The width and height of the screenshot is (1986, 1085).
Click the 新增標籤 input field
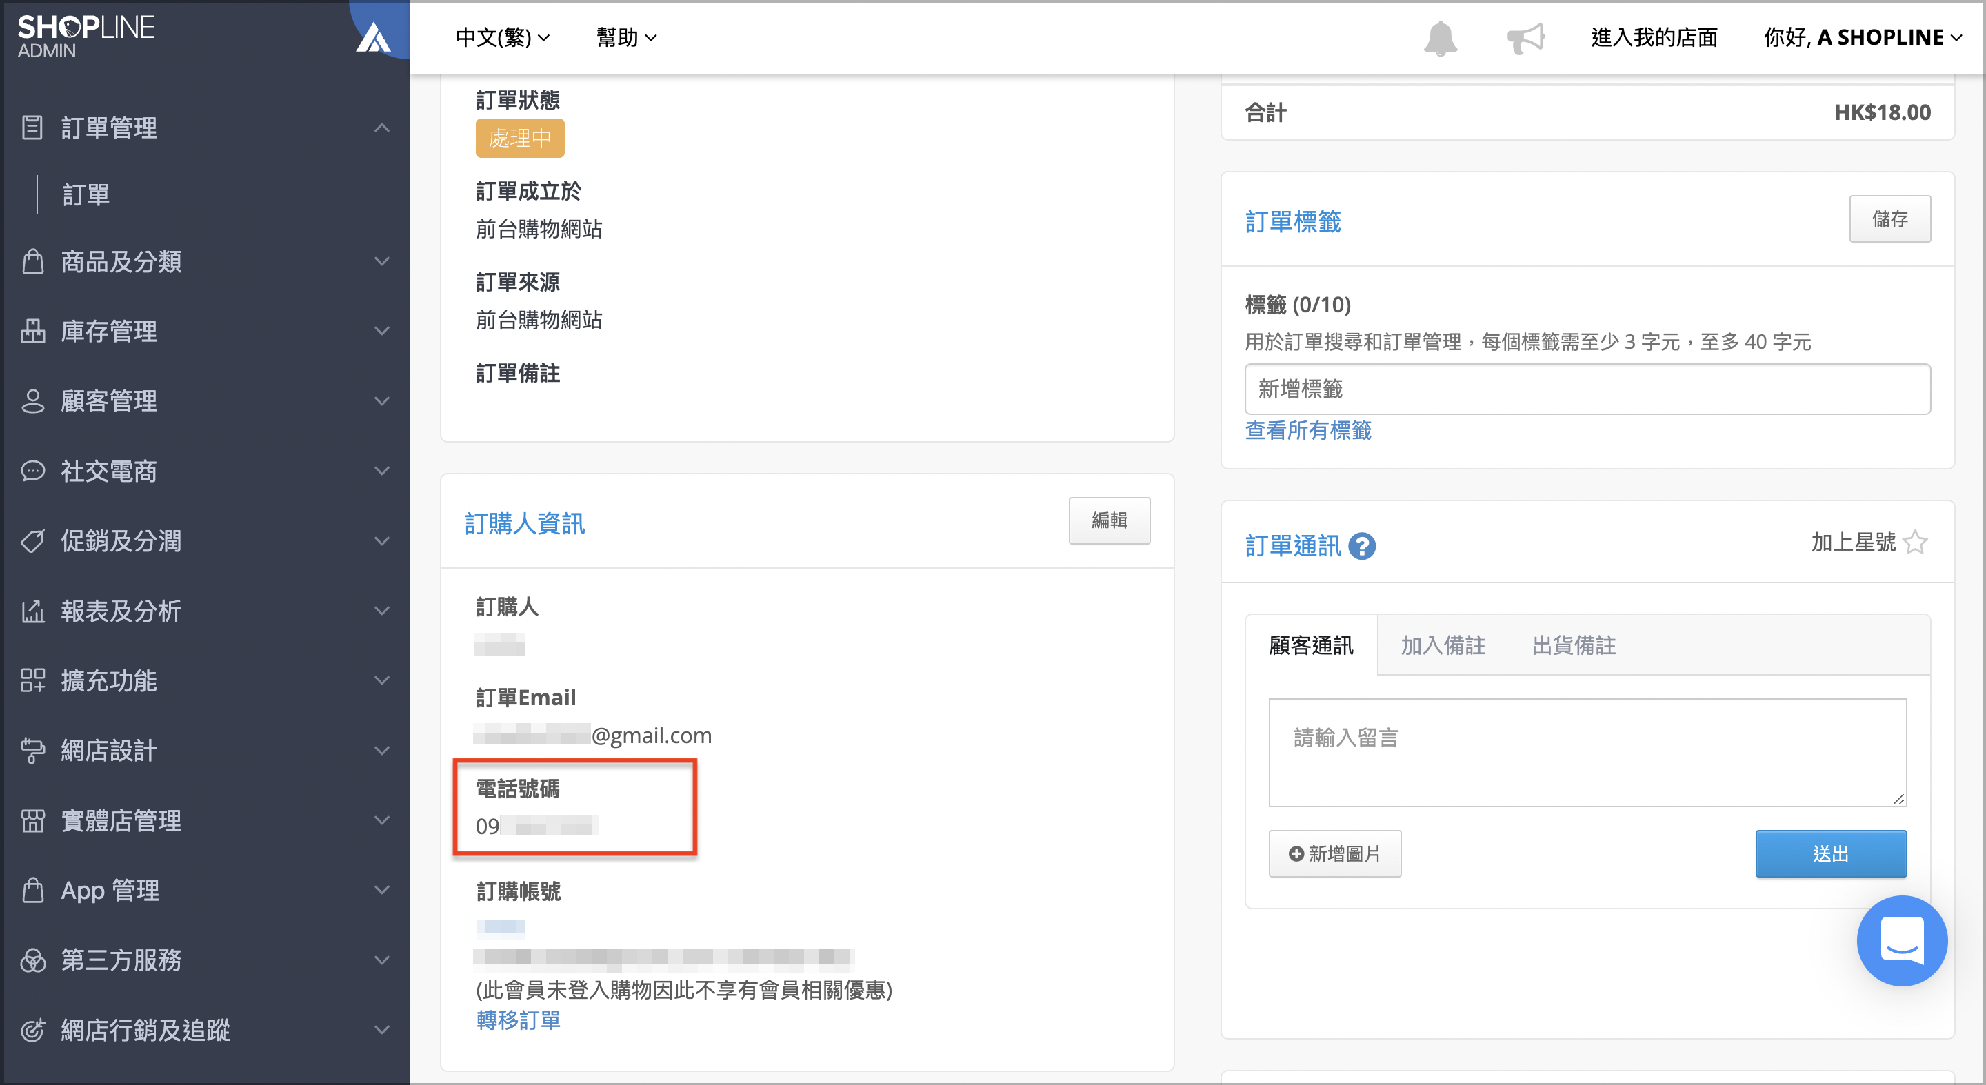click(x=1587, y=389)
